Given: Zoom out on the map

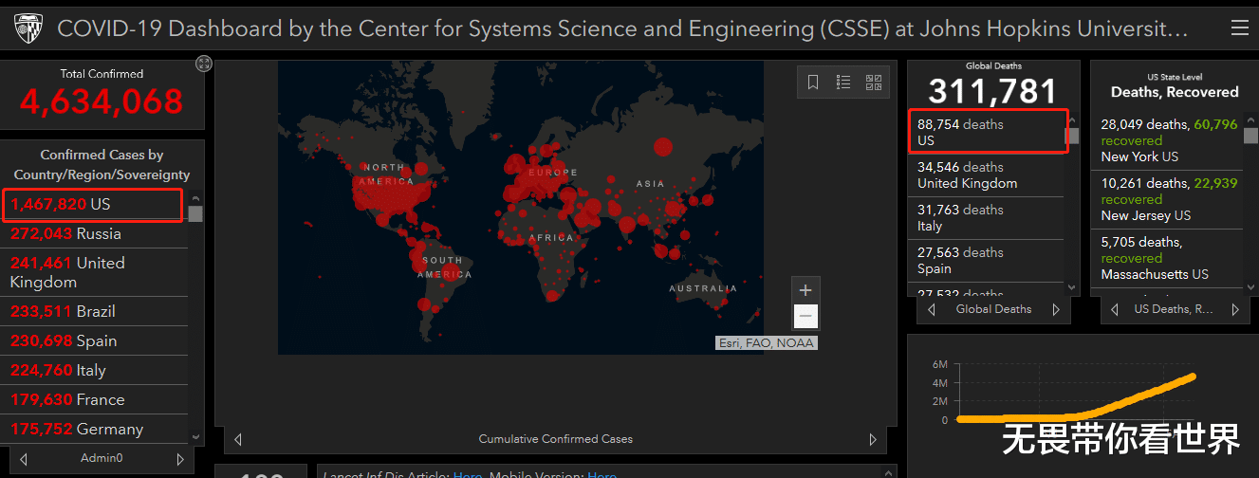Looking at the screenshot, I should coord(805,316).
